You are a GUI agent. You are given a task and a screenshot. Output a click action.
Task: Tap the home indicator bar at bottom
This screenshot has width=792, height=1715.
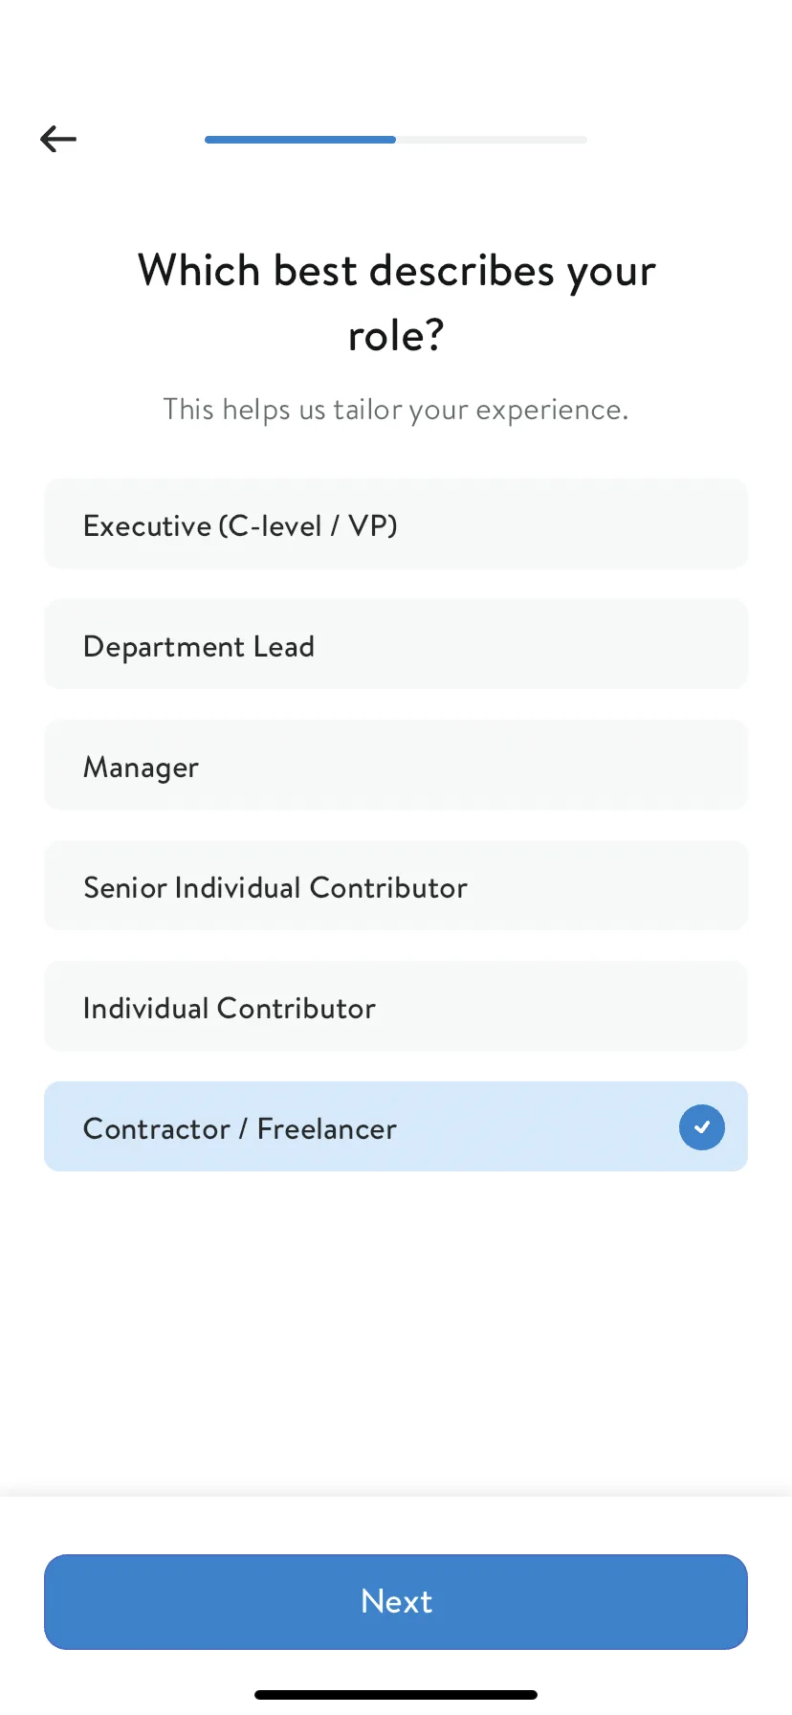[396, 1695]
